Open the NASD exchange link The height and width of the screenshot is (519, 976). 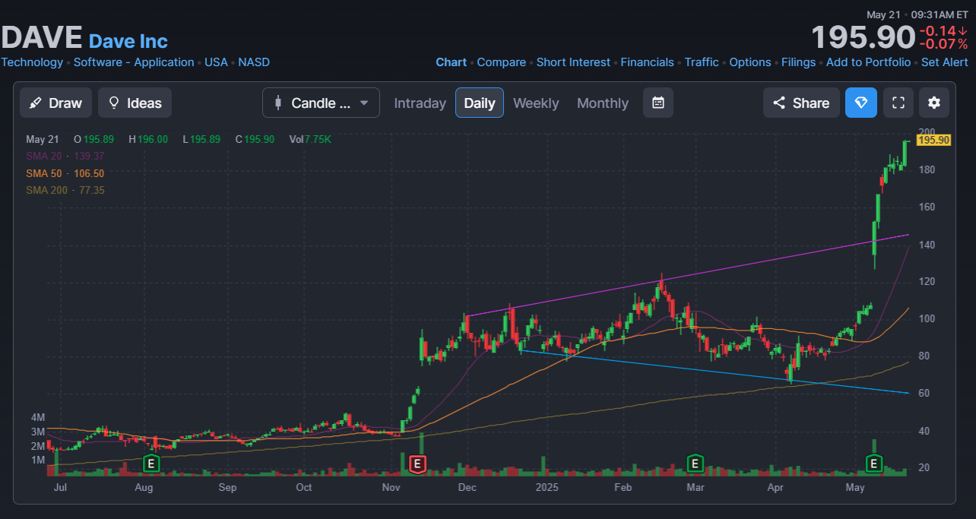(254, 62)
